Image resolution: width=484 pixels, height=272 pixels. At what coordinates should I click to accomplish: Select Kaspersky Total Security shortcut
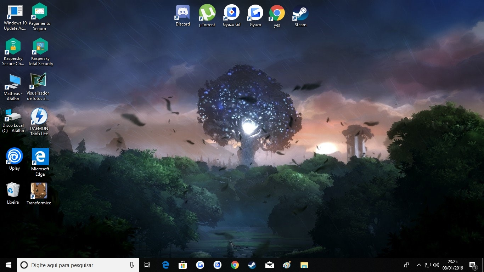40,52
